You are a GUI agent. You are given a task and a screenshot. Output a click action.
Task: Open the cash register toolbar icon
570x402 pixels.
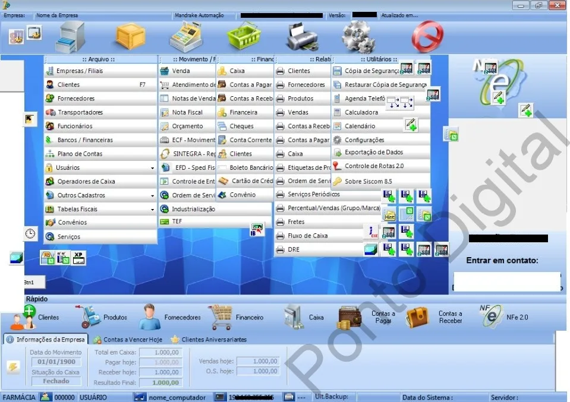[186, 36]
